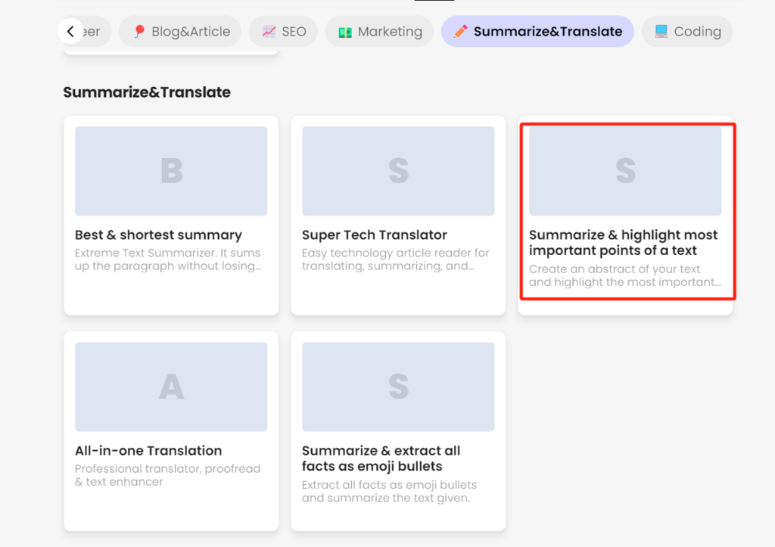This screenshot has width=775, height=547.
Task: Open the Blog&Article category tab
Action: [180, 31]
